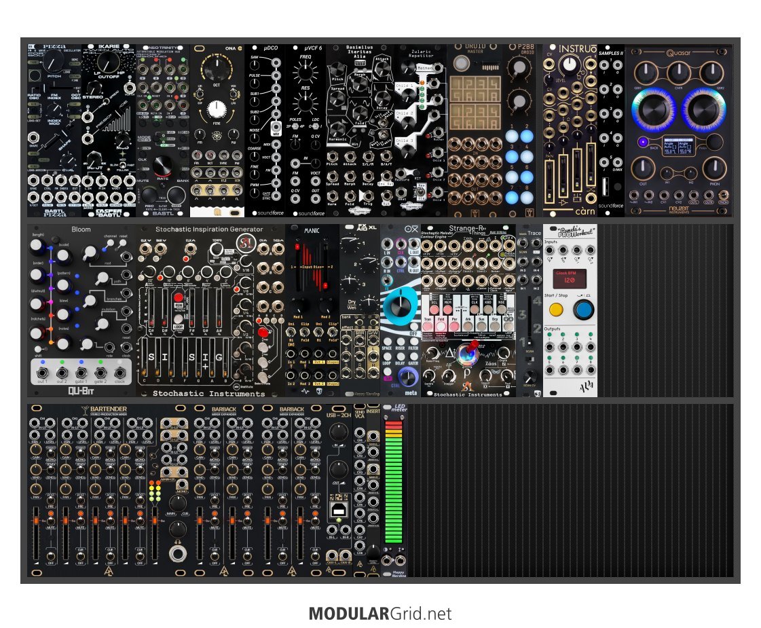Tap lit button 1 on the P2B8

point(512,136)
